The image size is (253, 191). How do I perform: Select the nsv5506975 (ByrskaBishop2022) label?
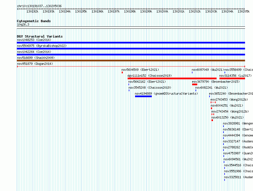coord(42,46)
